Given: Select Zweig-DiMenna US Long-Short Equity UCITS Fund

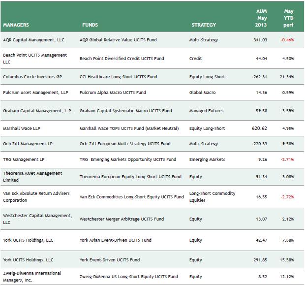Looking at the screenshot, I should [129, 277].
